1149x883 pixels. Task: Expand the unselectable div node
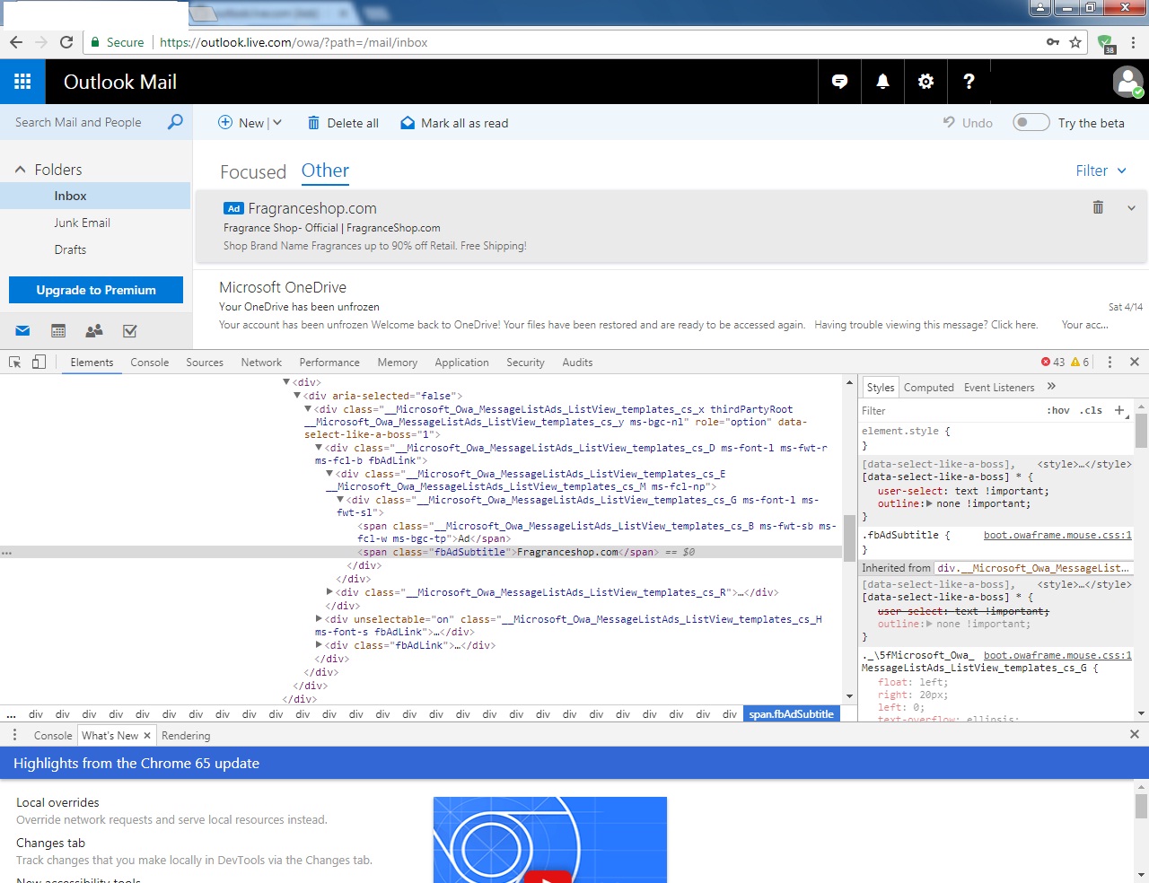(x=319, y=619)
